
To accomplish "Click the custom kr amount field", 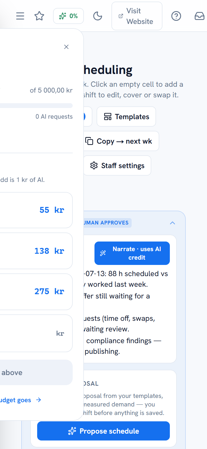I will click(x=36, y=333).
